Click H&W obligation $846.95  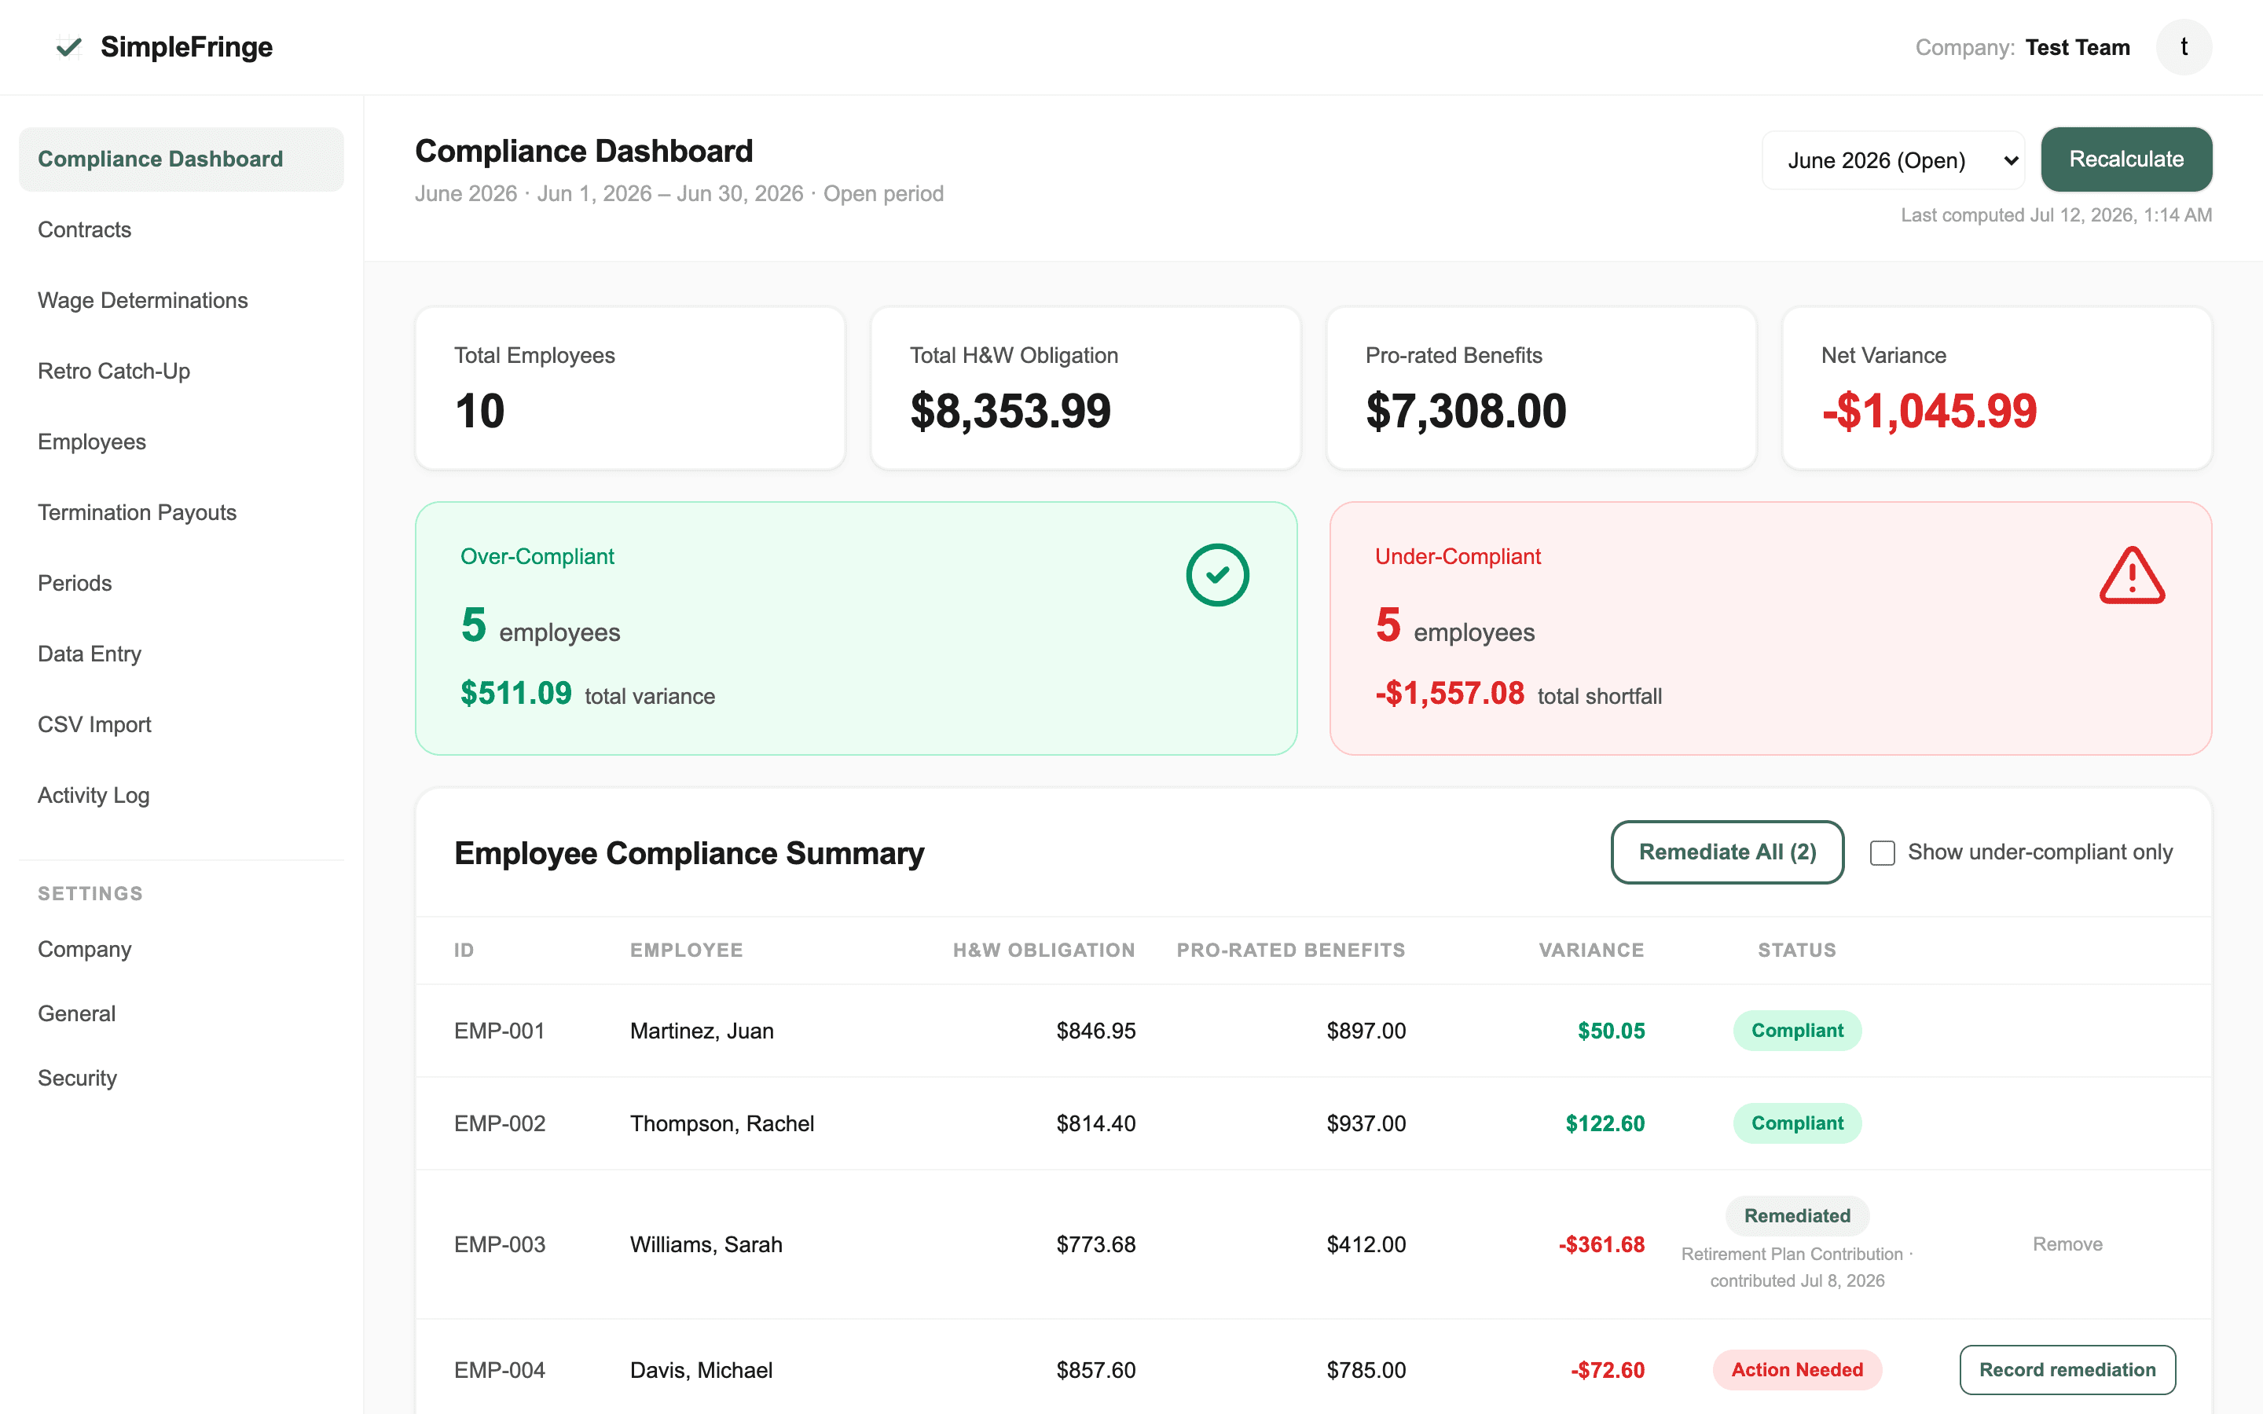(1096, 1031)
